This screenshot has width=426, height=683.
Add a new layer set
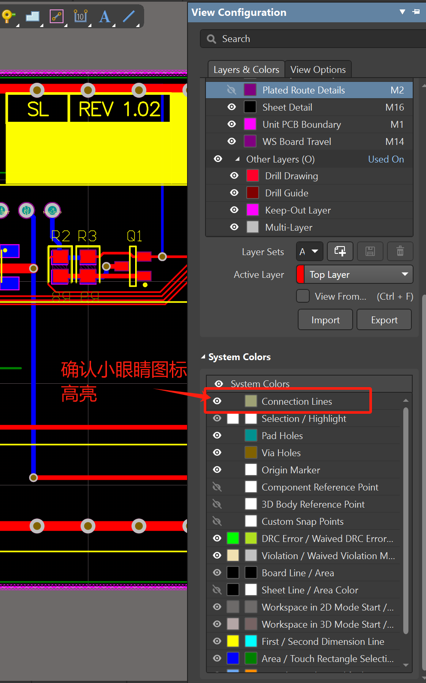tap(340, 251)
